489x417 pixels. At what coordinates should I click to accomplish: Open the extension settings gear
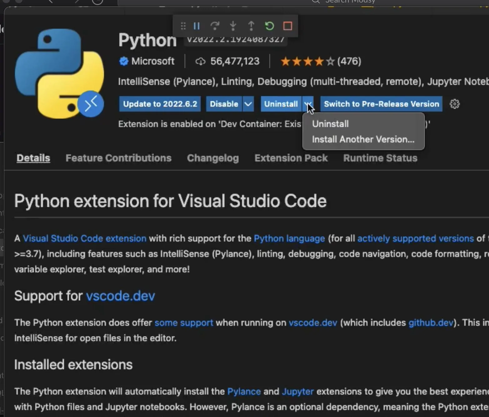click(x=454, y=104)
